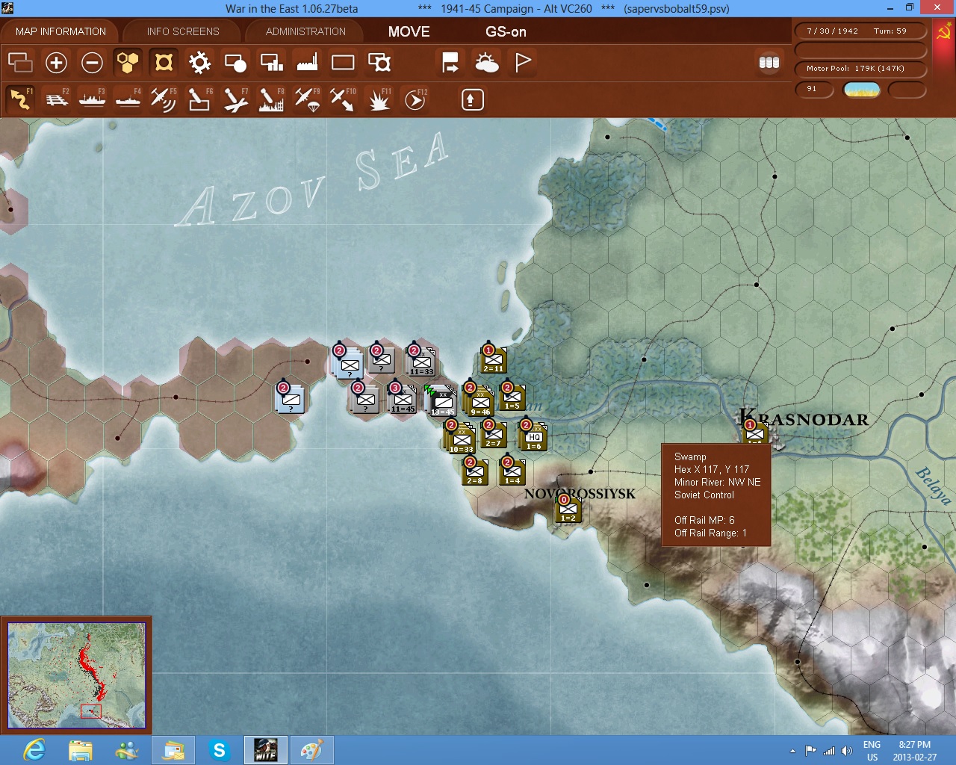Screen dimensions: 956x765
Task: Toggle the unit counters display
Action: [x=164, y=62]
